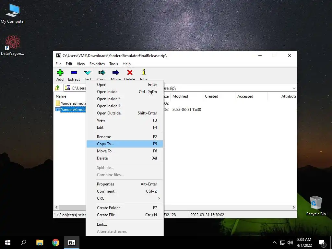332x249 pixels.
Task: Click the Move arrow toolbar icon
Action: pyautogui.click(x=116, y=73)
